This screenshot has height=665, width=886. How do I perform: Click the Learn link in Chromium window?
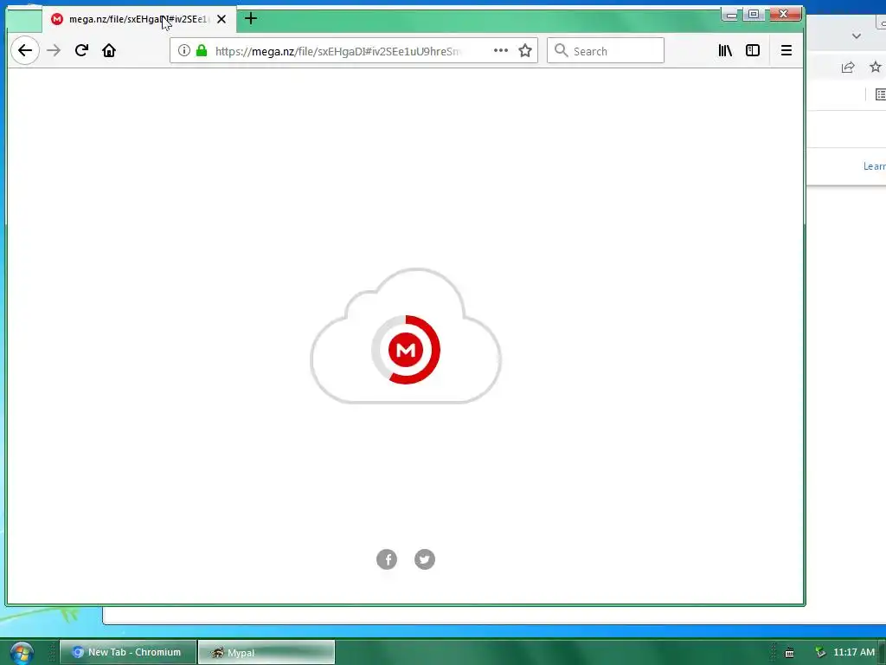point(874,165)
